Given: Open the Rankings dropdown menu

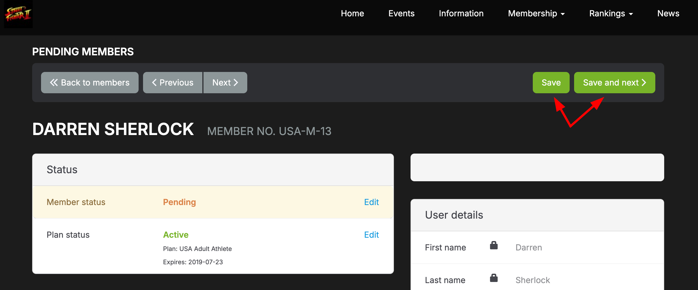Looking at the screenshot, I should point(611,13).
